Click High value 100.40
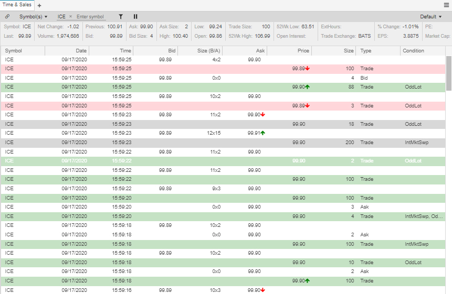452x294 pixels. point(180,36)
